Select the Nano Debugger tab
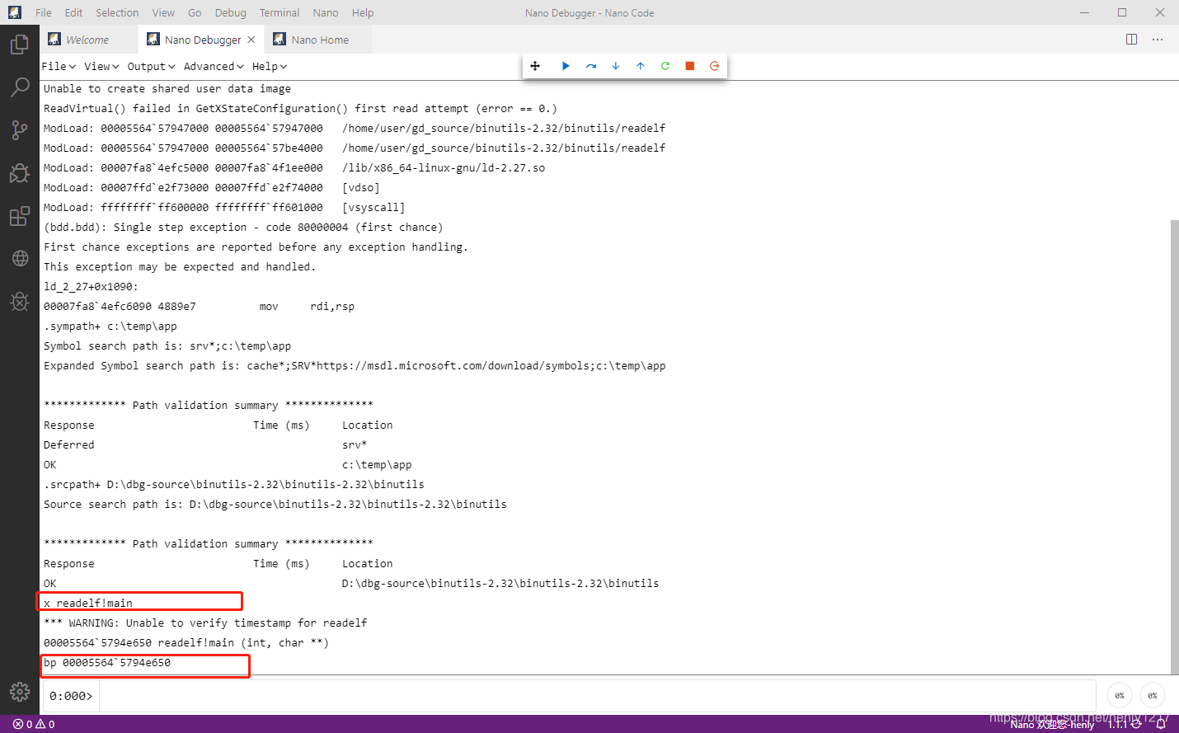 [202, 40]
